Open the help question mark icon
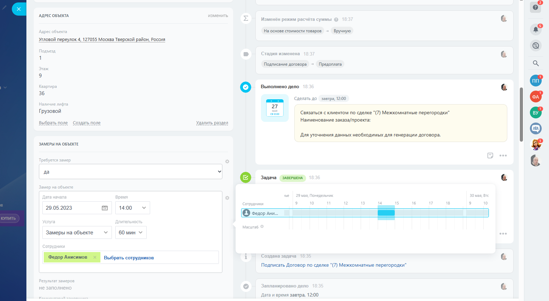This screenshot has width=549, height=301. coord(535,7)
